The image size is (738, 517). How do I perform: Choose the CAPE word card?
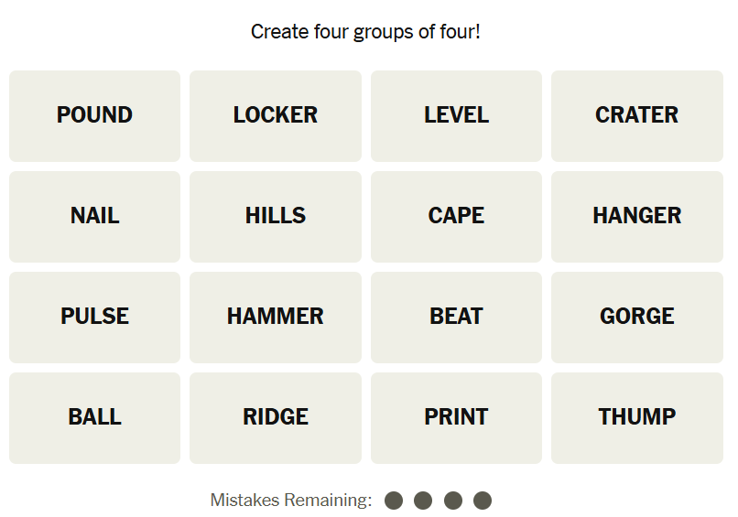(456, 216)
